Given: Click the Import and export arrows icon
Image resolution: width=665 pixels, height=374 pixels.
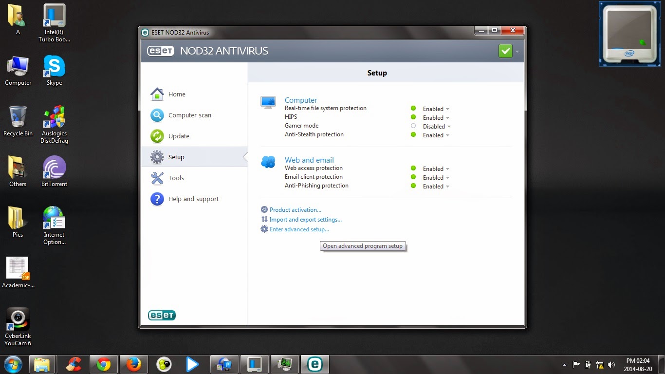Looking at the screenshot, I should coord(264,219).
